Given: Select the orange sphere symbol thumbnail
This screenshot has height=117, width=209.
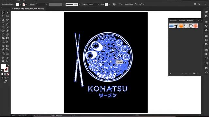Looking at the screenshot, I should tap(181, 26).
